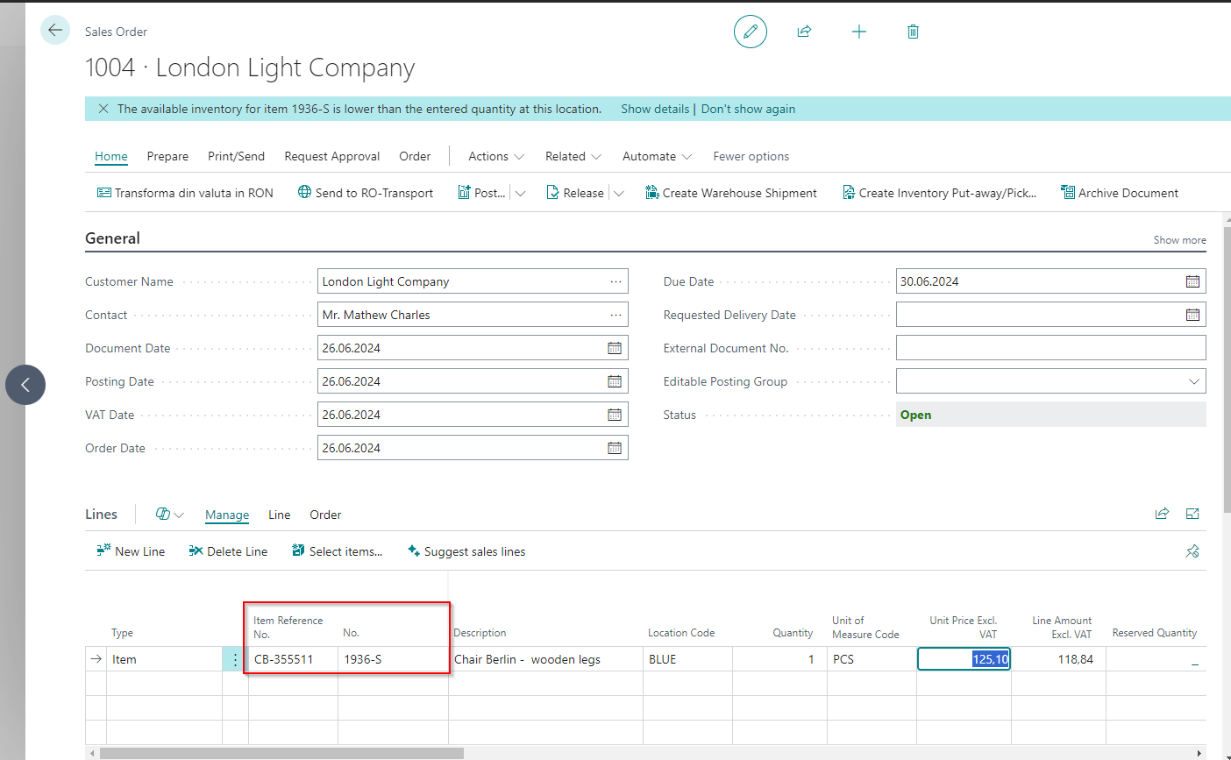Click the 1936-S item number cell
Viewport: 1231px width, 760px height.
point(393,659)
